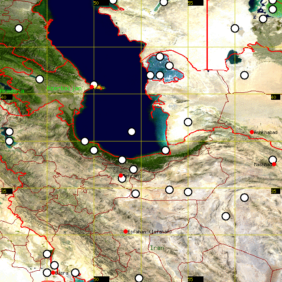This screenshot has width=282, height=282.
Task: Click the marker on 55° line in Turkmenistan
Action: [x=188, y=122]
